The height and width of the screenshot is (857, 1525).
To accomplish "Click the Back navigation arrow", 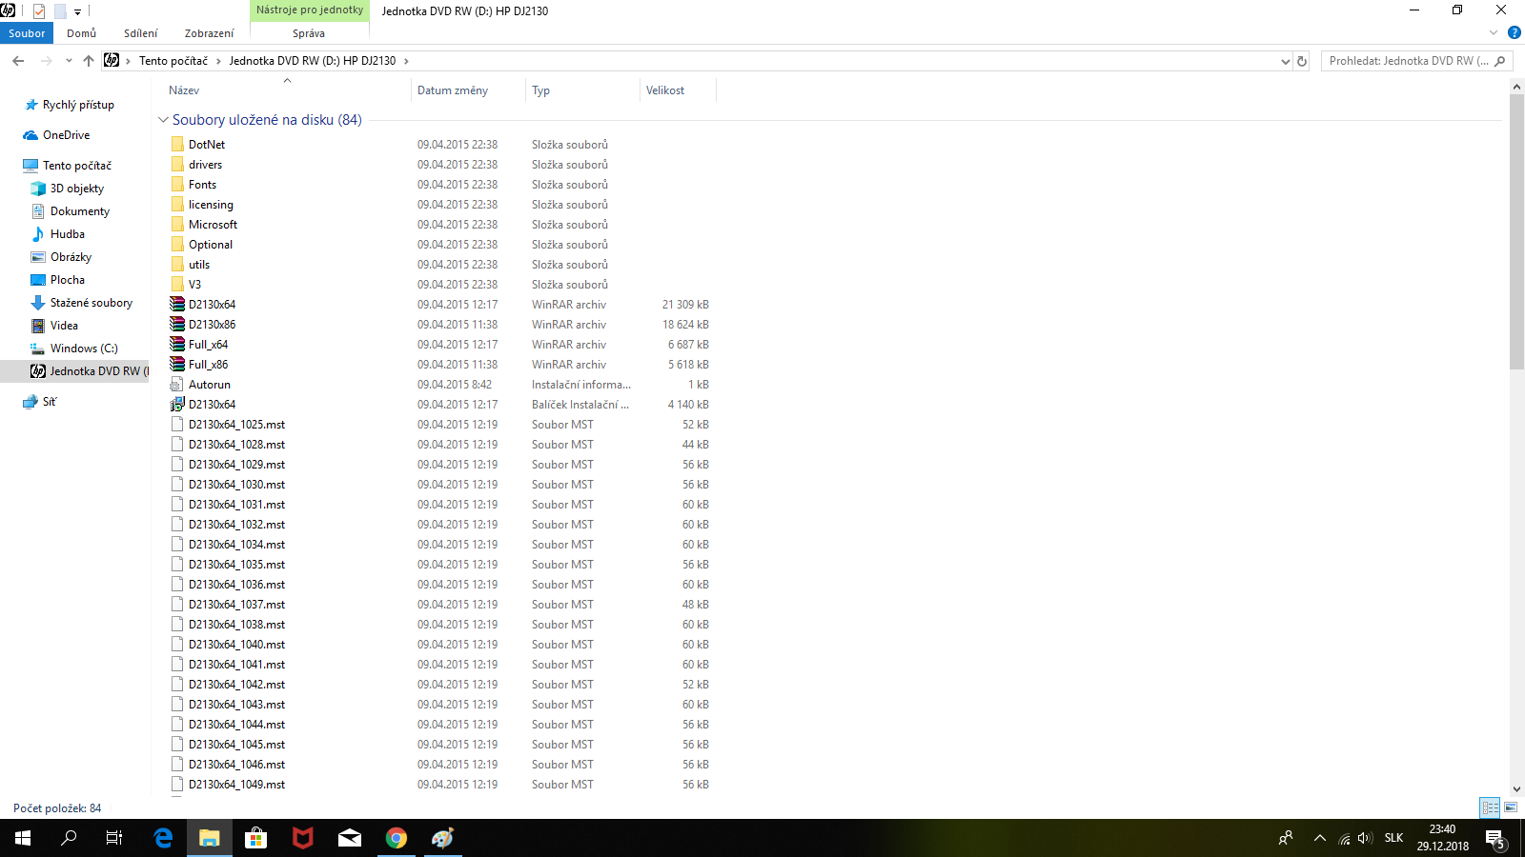I will pyautogui.click(x=18, y=61).
